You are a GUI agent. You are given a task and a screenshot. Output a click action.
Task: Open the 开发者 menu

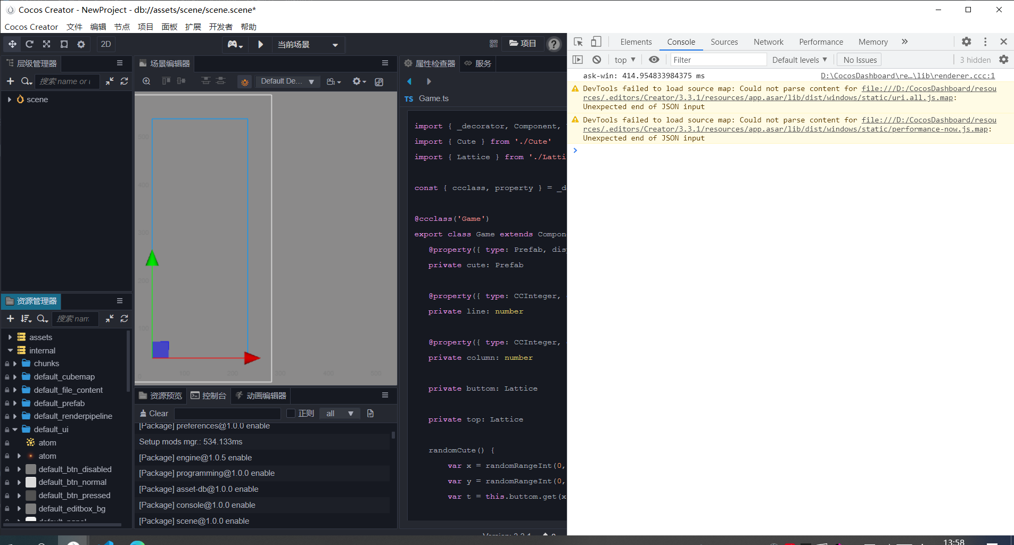220,27
